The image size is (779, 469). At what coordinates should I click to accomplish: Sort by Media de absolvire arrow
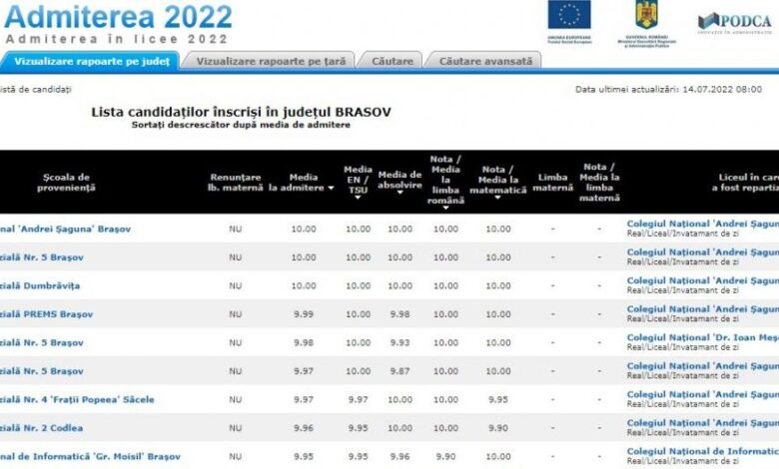point(399,193)
